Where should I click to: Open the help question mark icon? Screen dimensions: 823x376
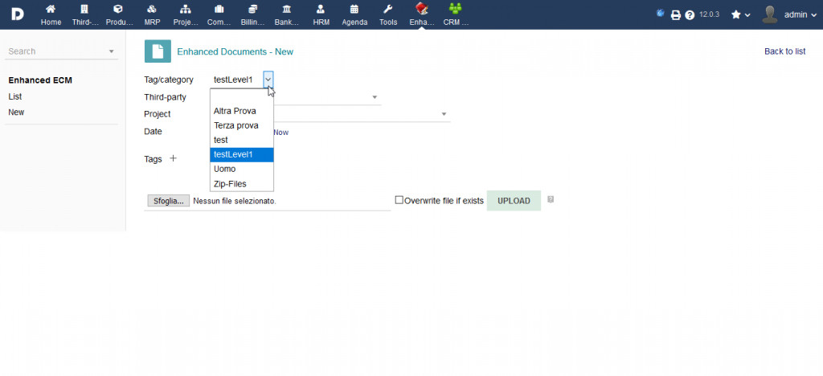(x=690, y=15)
